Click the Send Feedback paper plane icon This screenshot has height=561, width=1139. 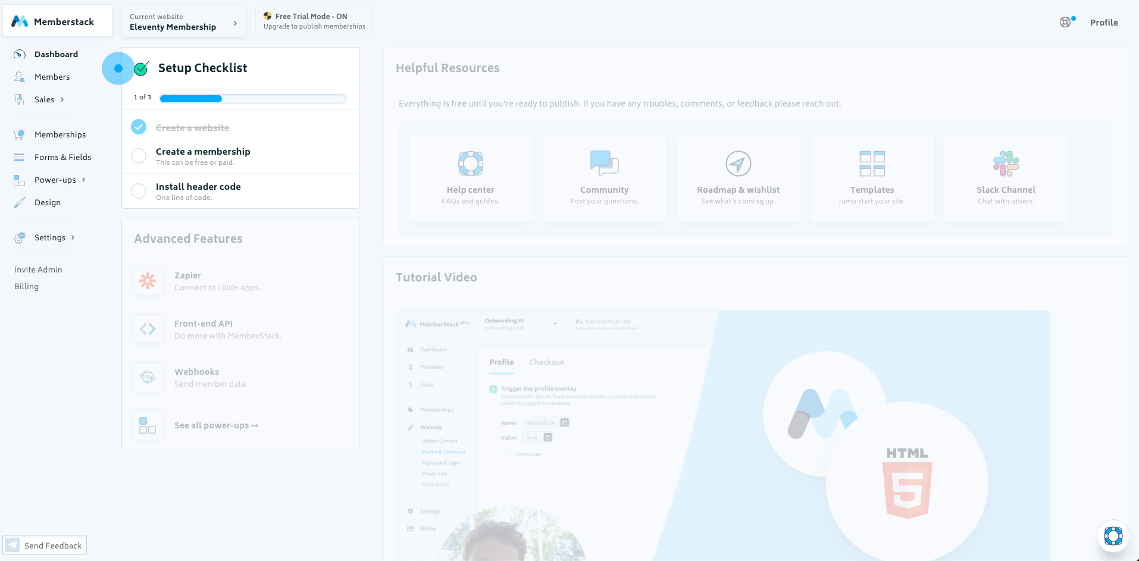(12, 545)
